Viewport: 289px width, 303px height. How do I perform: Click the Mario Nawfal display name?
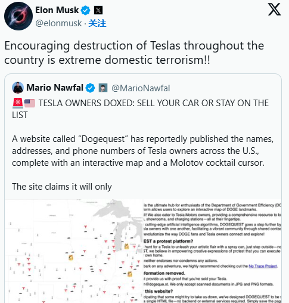pos(55,88)
